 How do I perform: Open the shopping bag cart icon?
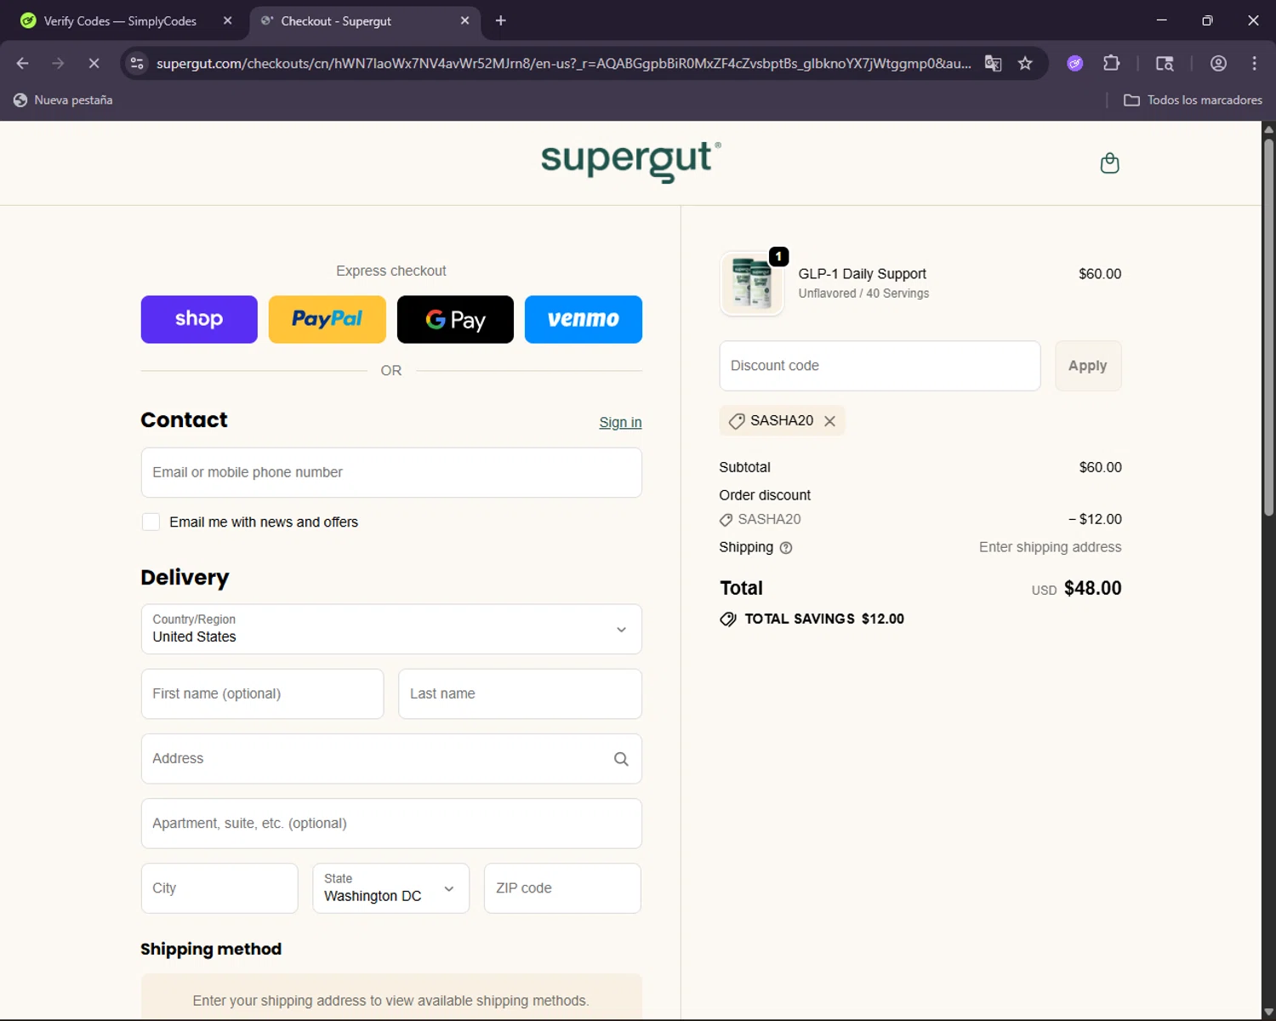point(1109,163)
